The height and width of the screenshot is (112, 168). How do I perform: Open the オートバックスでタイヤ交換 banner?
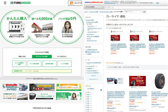coord(15,96)
